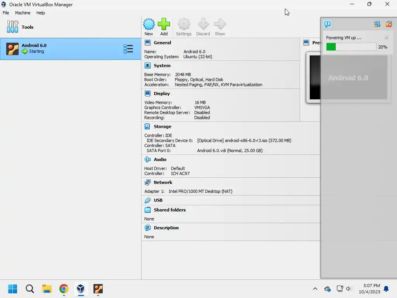Click VirtualBox Manager taskbar icon
Screen dimensions: 397x298
point(81,289)
